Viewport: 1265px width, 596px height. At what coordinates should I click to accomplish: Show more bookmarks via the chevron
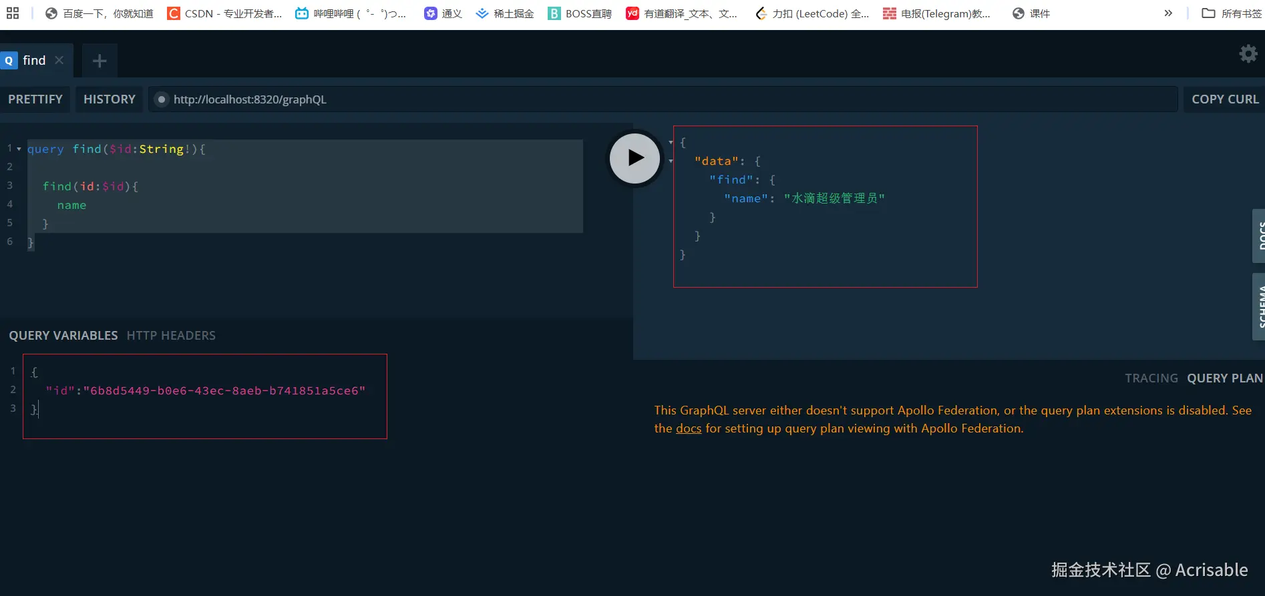coord(1168,13)
